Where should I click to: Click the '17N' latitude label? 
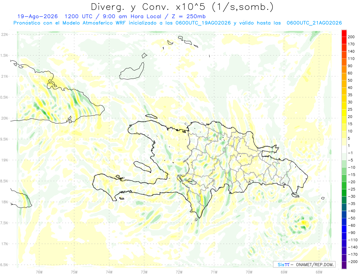click(5, 244)
